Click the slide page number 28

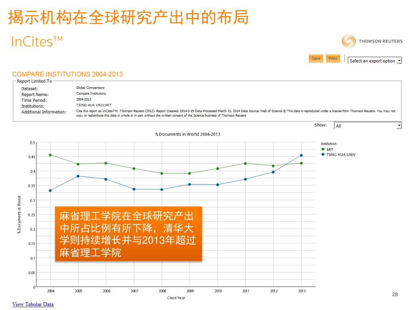pos(395,294)
